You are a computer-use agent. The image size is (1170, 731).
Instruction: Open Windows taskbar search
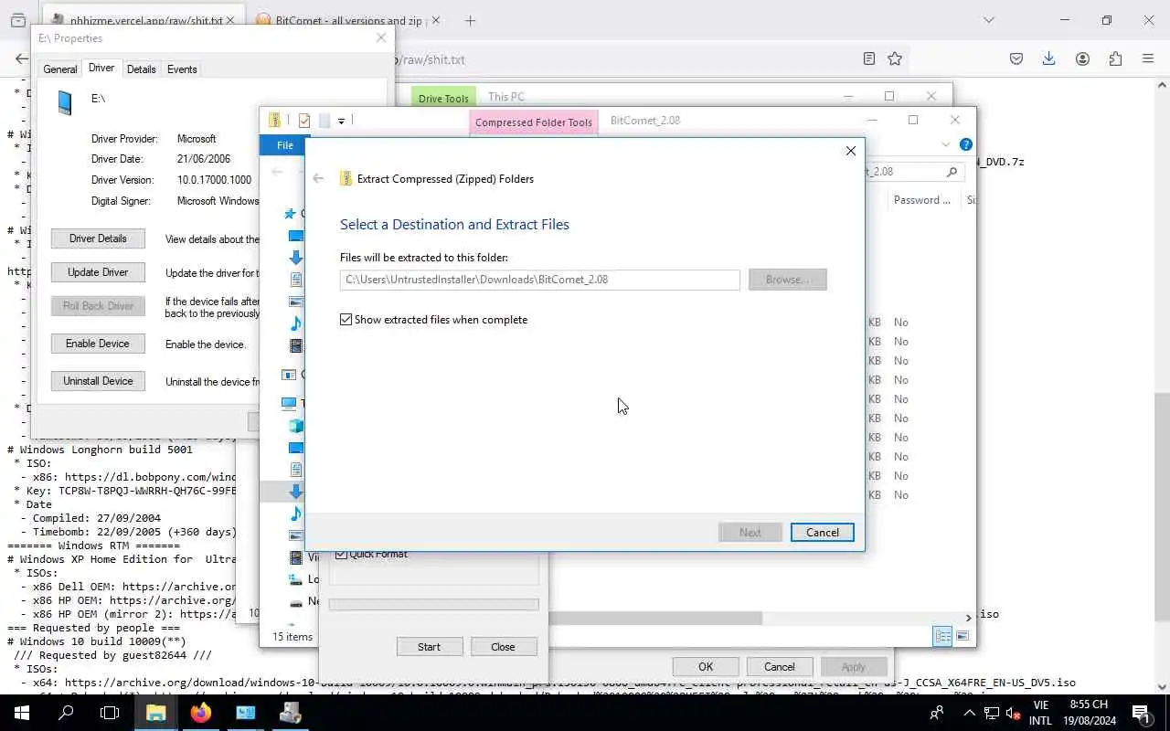click(x=66, y=713)
